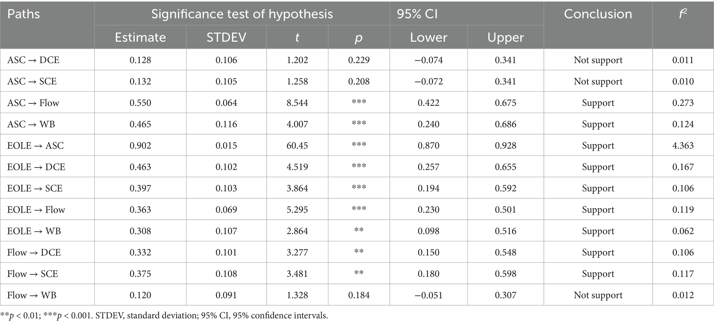
Task: Select the EOLE → WB path cell
Action: [x=34, y=231]
